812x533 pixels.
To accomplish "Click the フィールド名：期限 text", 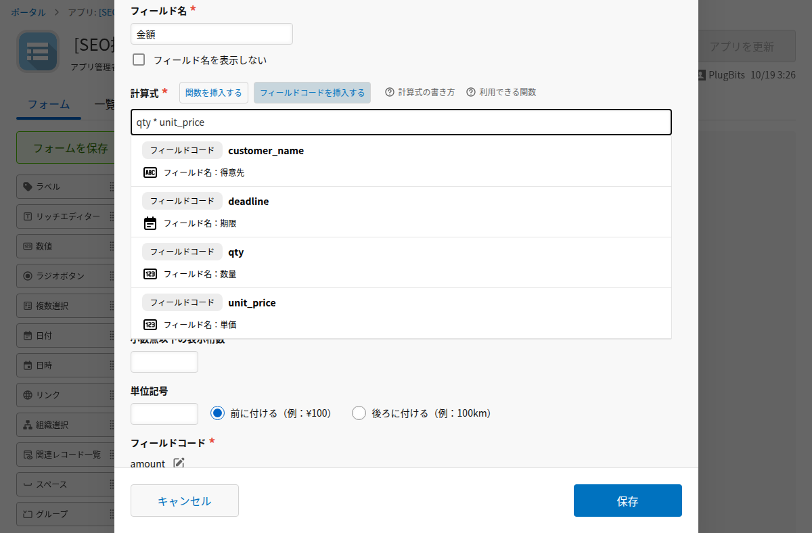I will pos(200,223).
